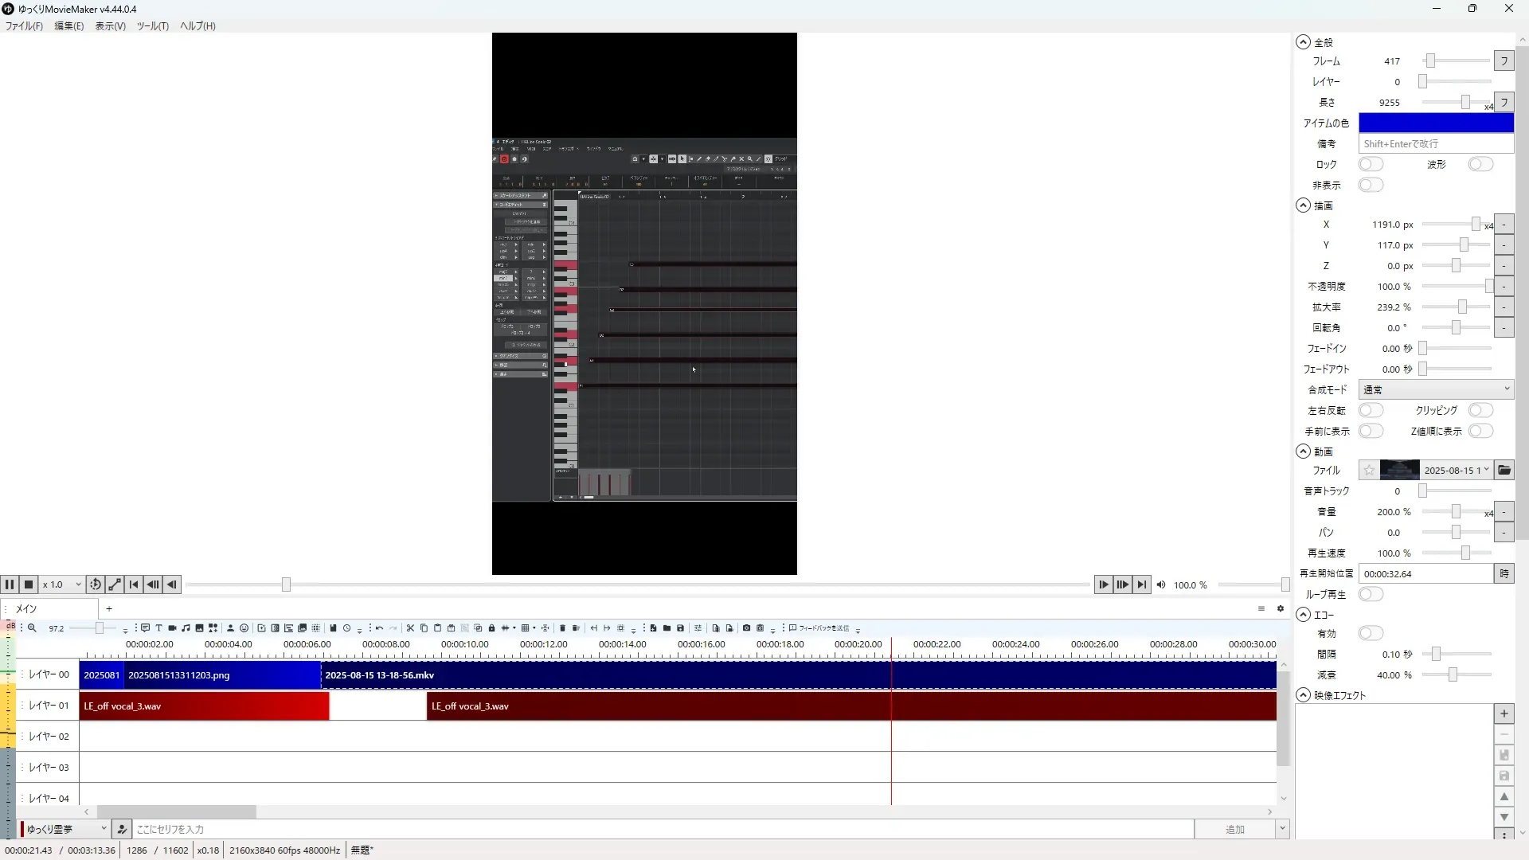Click the アイテムの色 blue color swatch
1529x860 pixels.
coord(1435,123)
